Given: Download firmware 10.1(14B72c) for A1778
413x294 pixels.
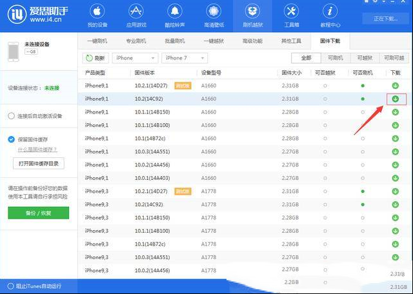Looking at the screenshot, I should [395, 244].
